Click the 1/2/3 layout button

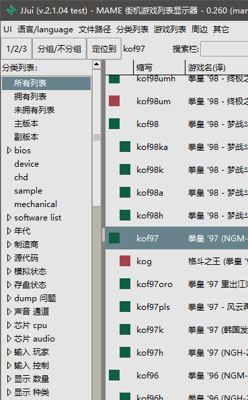tap(16, 48)
